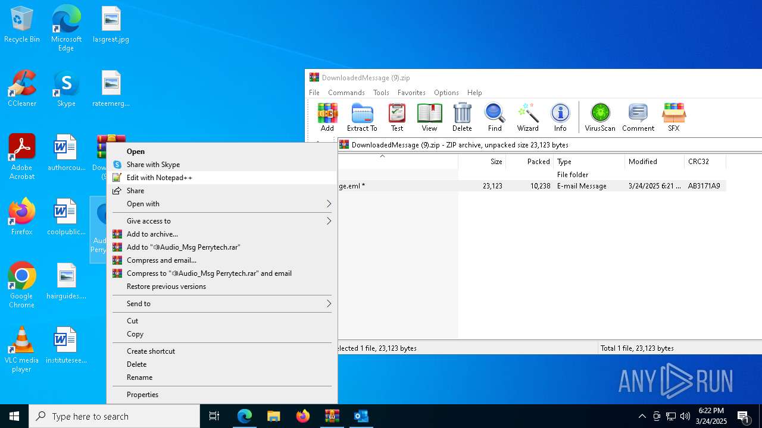Select the rateemerg... image file icon
Viewport: 762px width, 428px height.
[111, 89]
